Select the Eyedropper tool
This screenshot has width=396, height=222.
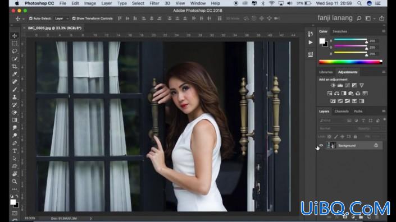click(x=15, y=74)
